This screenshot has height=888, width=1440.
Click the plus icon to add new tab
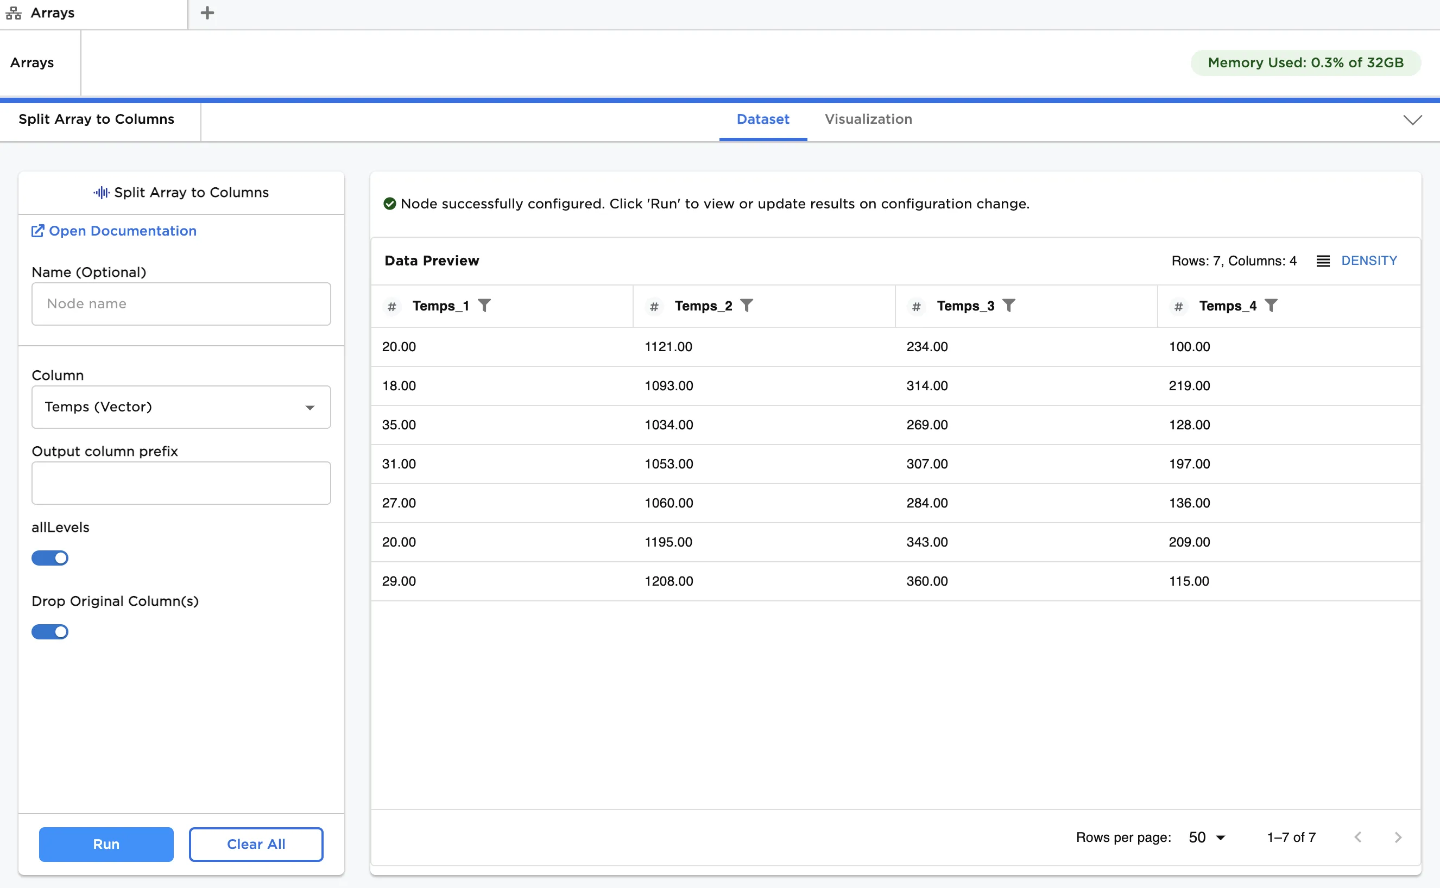(x=207, y=13)
